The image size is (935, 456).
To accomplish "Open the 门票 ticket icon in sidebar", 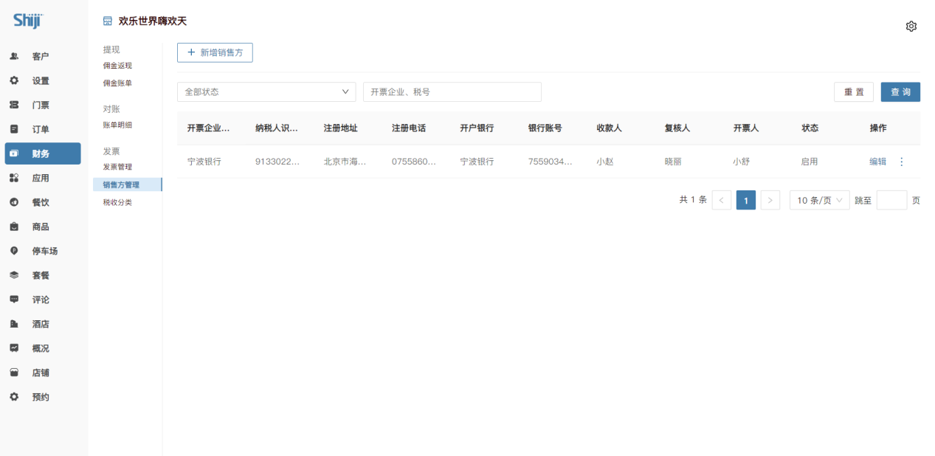I will tap(14, 105).
